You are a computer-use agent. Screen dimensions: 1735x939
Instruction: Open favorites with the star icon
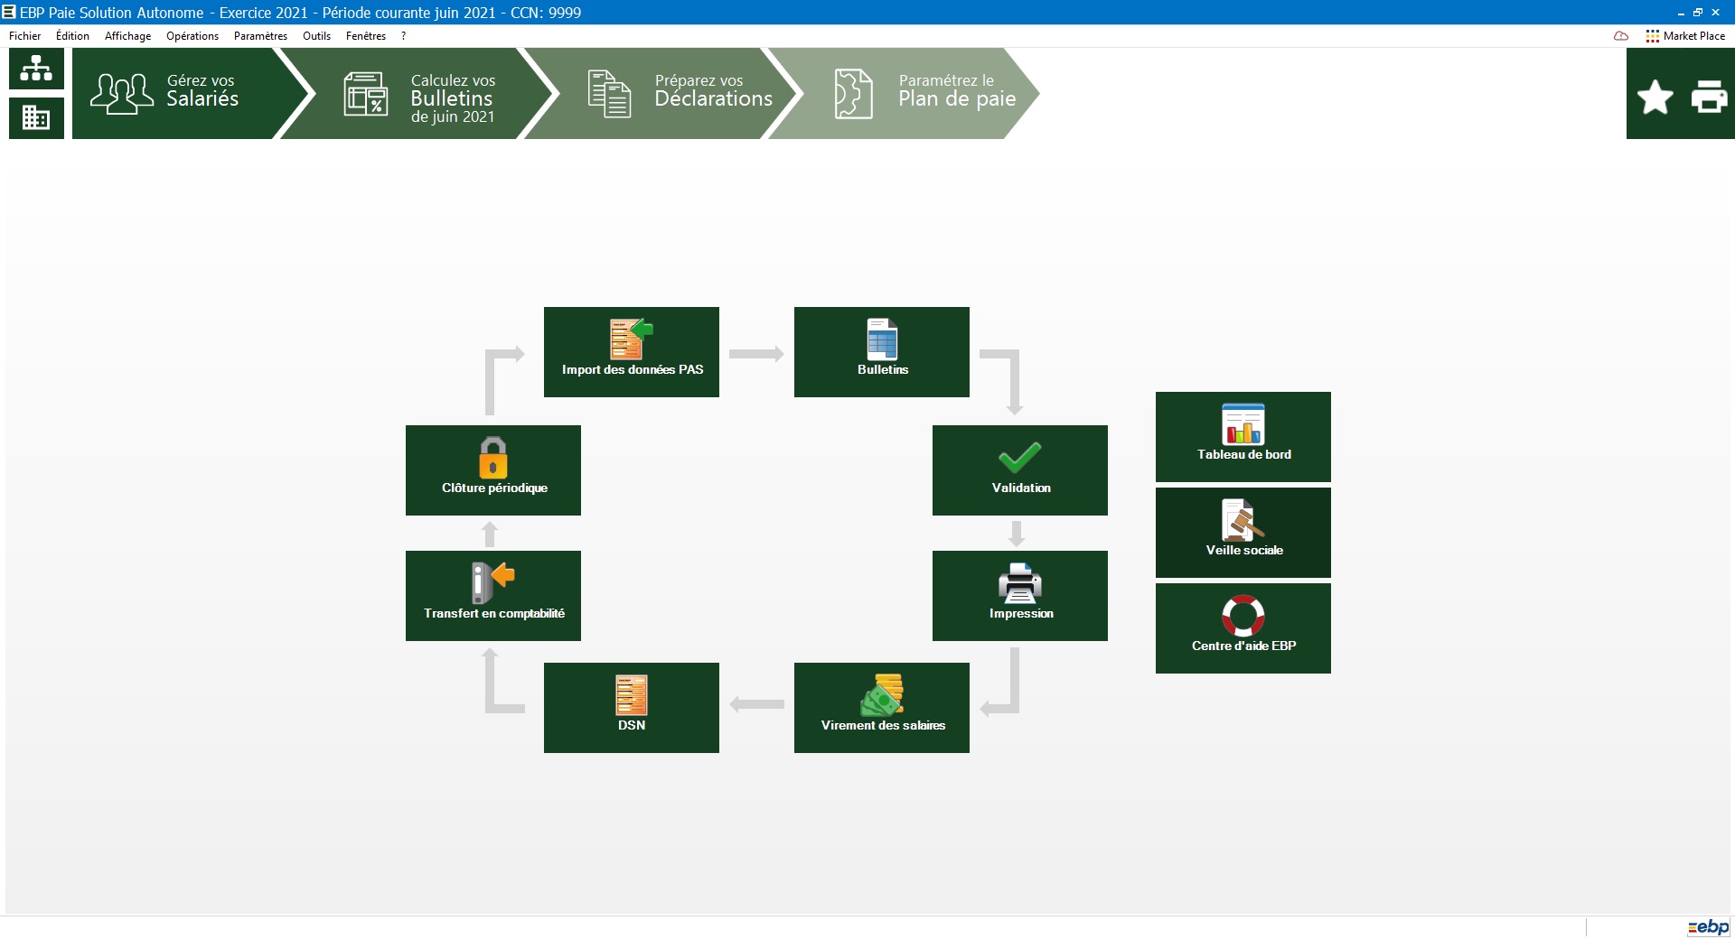1655,97
